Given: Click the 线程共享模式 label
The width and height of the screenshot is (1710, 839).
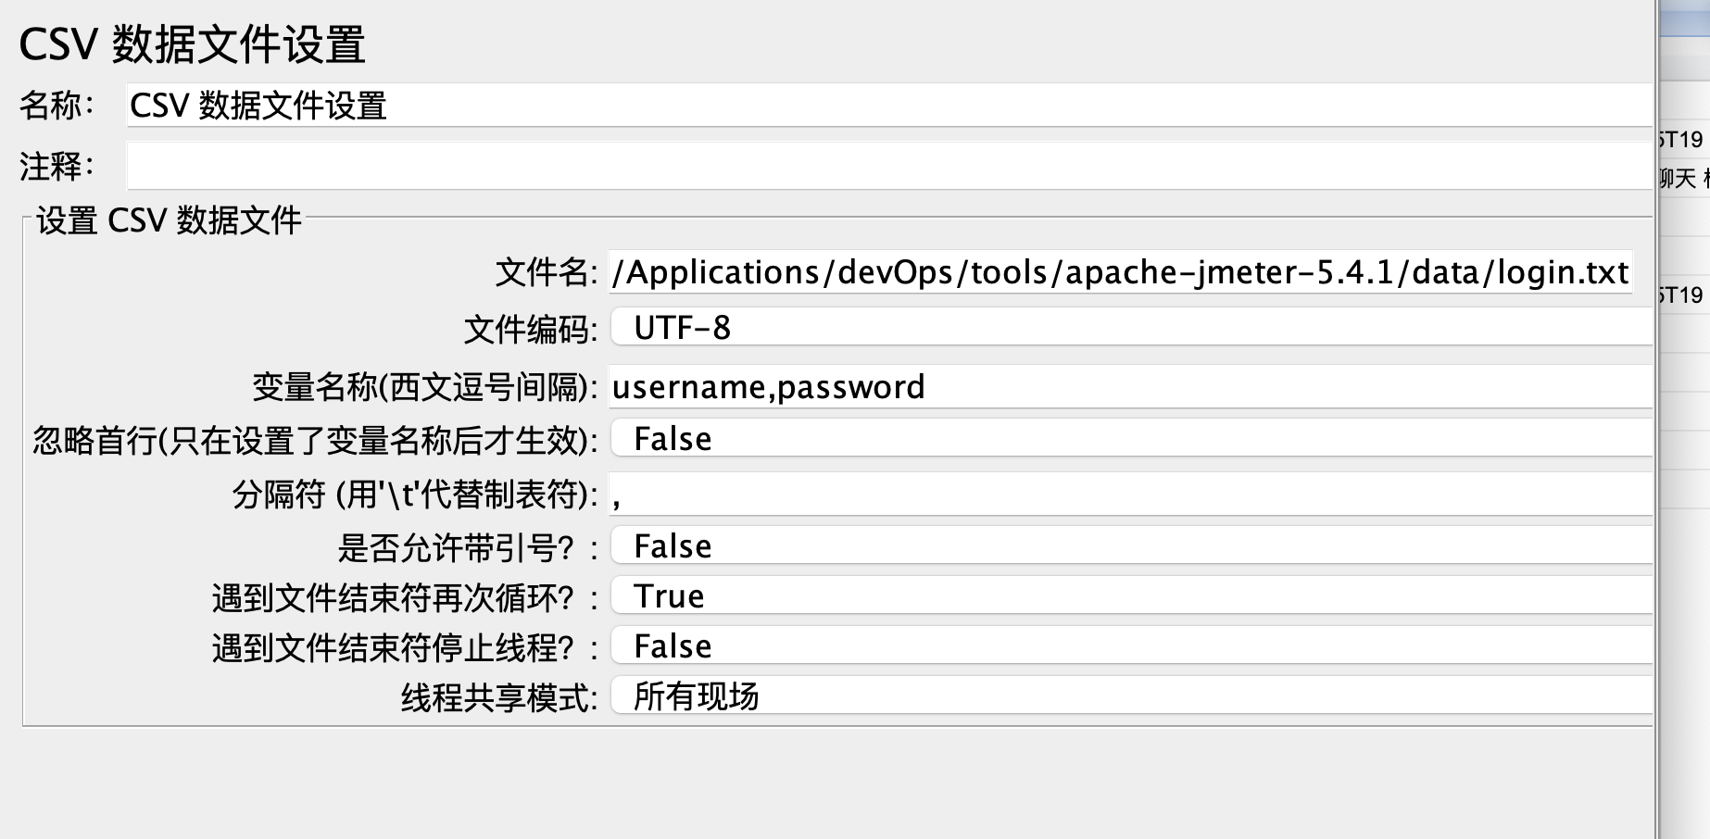Looking at the screenshot, I should pyautogui.click(x=498, y=697).
